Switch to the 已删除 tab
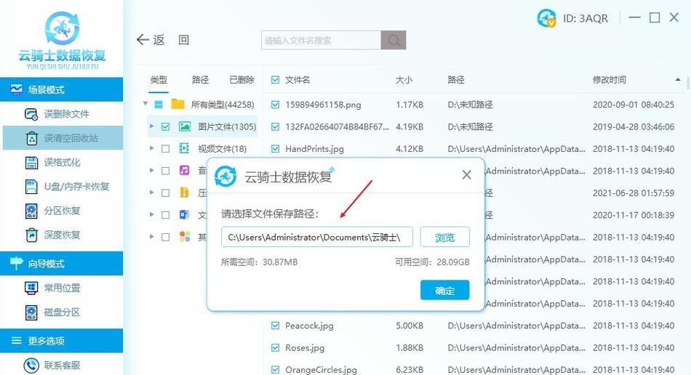 click(x=241, y=80)
